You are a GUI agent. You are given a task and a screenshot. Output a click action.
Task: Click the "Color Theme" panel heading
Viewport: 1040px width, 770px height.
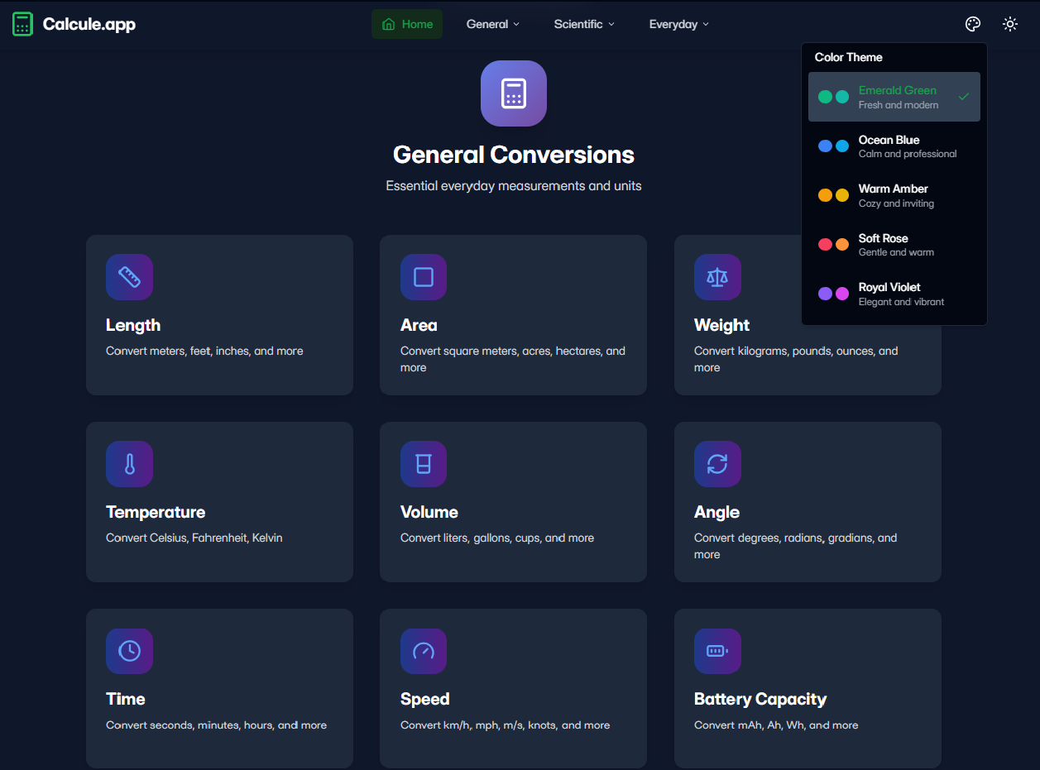pyautogui.click(x=849, y=57)
